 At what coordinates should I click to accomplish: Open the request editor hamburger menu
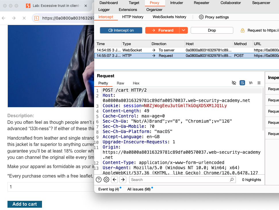259,83
